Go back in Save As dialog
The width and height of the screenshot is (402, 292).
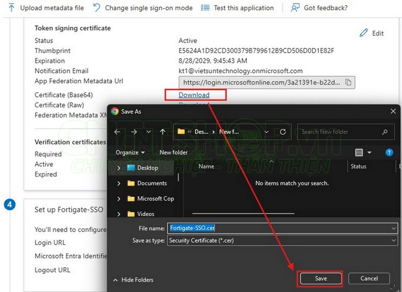click(x=117, y=131)
